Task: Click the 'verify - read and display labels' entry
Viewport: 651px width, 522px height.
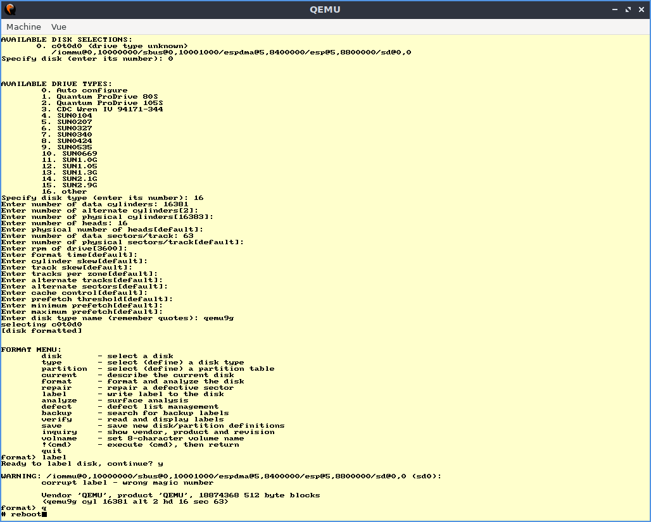Action: [133, 419]
